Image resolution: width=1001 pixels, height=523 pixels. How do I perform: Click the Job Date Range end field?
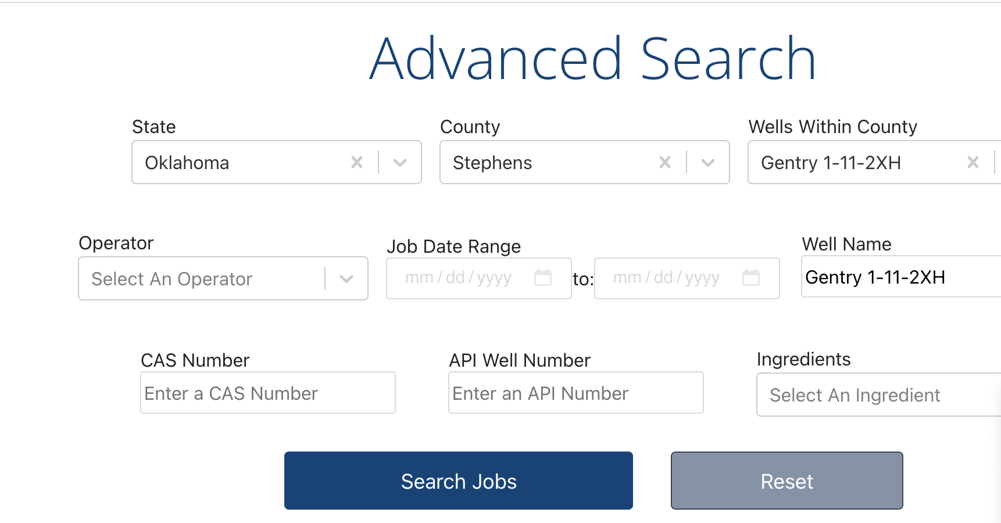[667, 278]
